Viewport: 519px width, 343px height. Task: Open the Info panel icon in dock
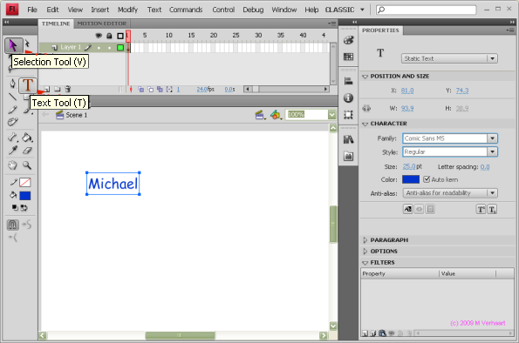pyautogui.click(x=348, y=98)
